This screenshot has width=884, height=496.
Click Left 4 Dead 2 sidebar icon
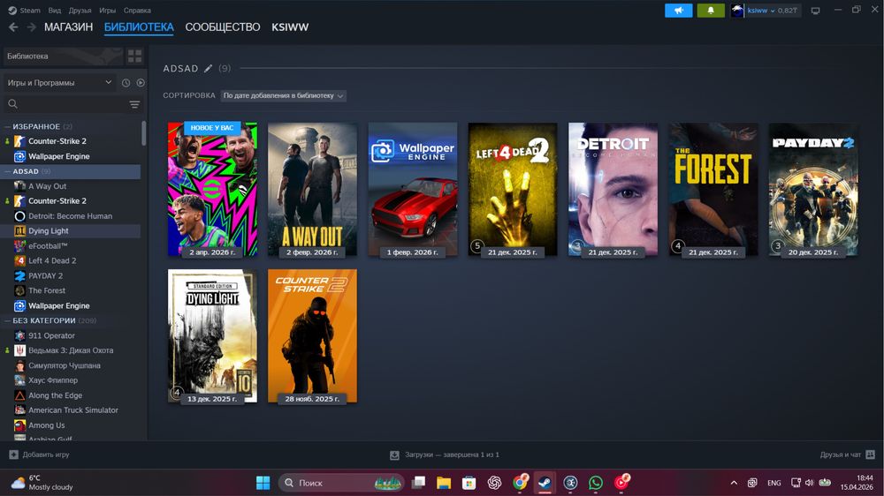[x=19, y=260]
